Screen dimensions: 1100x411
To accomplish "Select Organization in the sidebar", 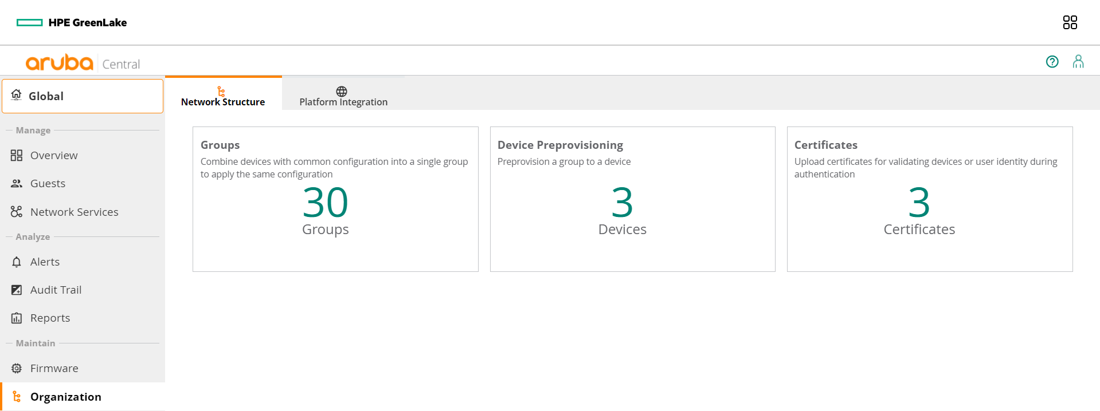I will (x=83, y=397).
